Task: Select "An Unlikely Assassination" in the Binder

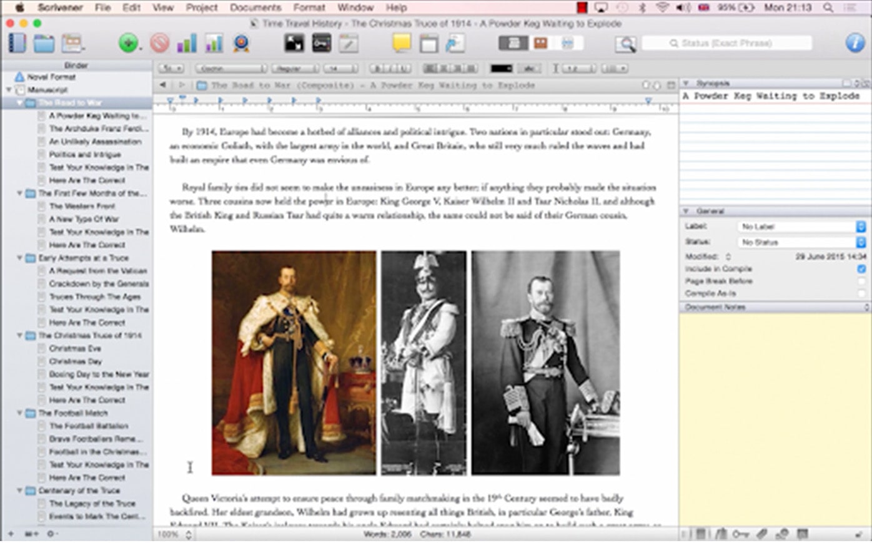Action: point(95,142)
